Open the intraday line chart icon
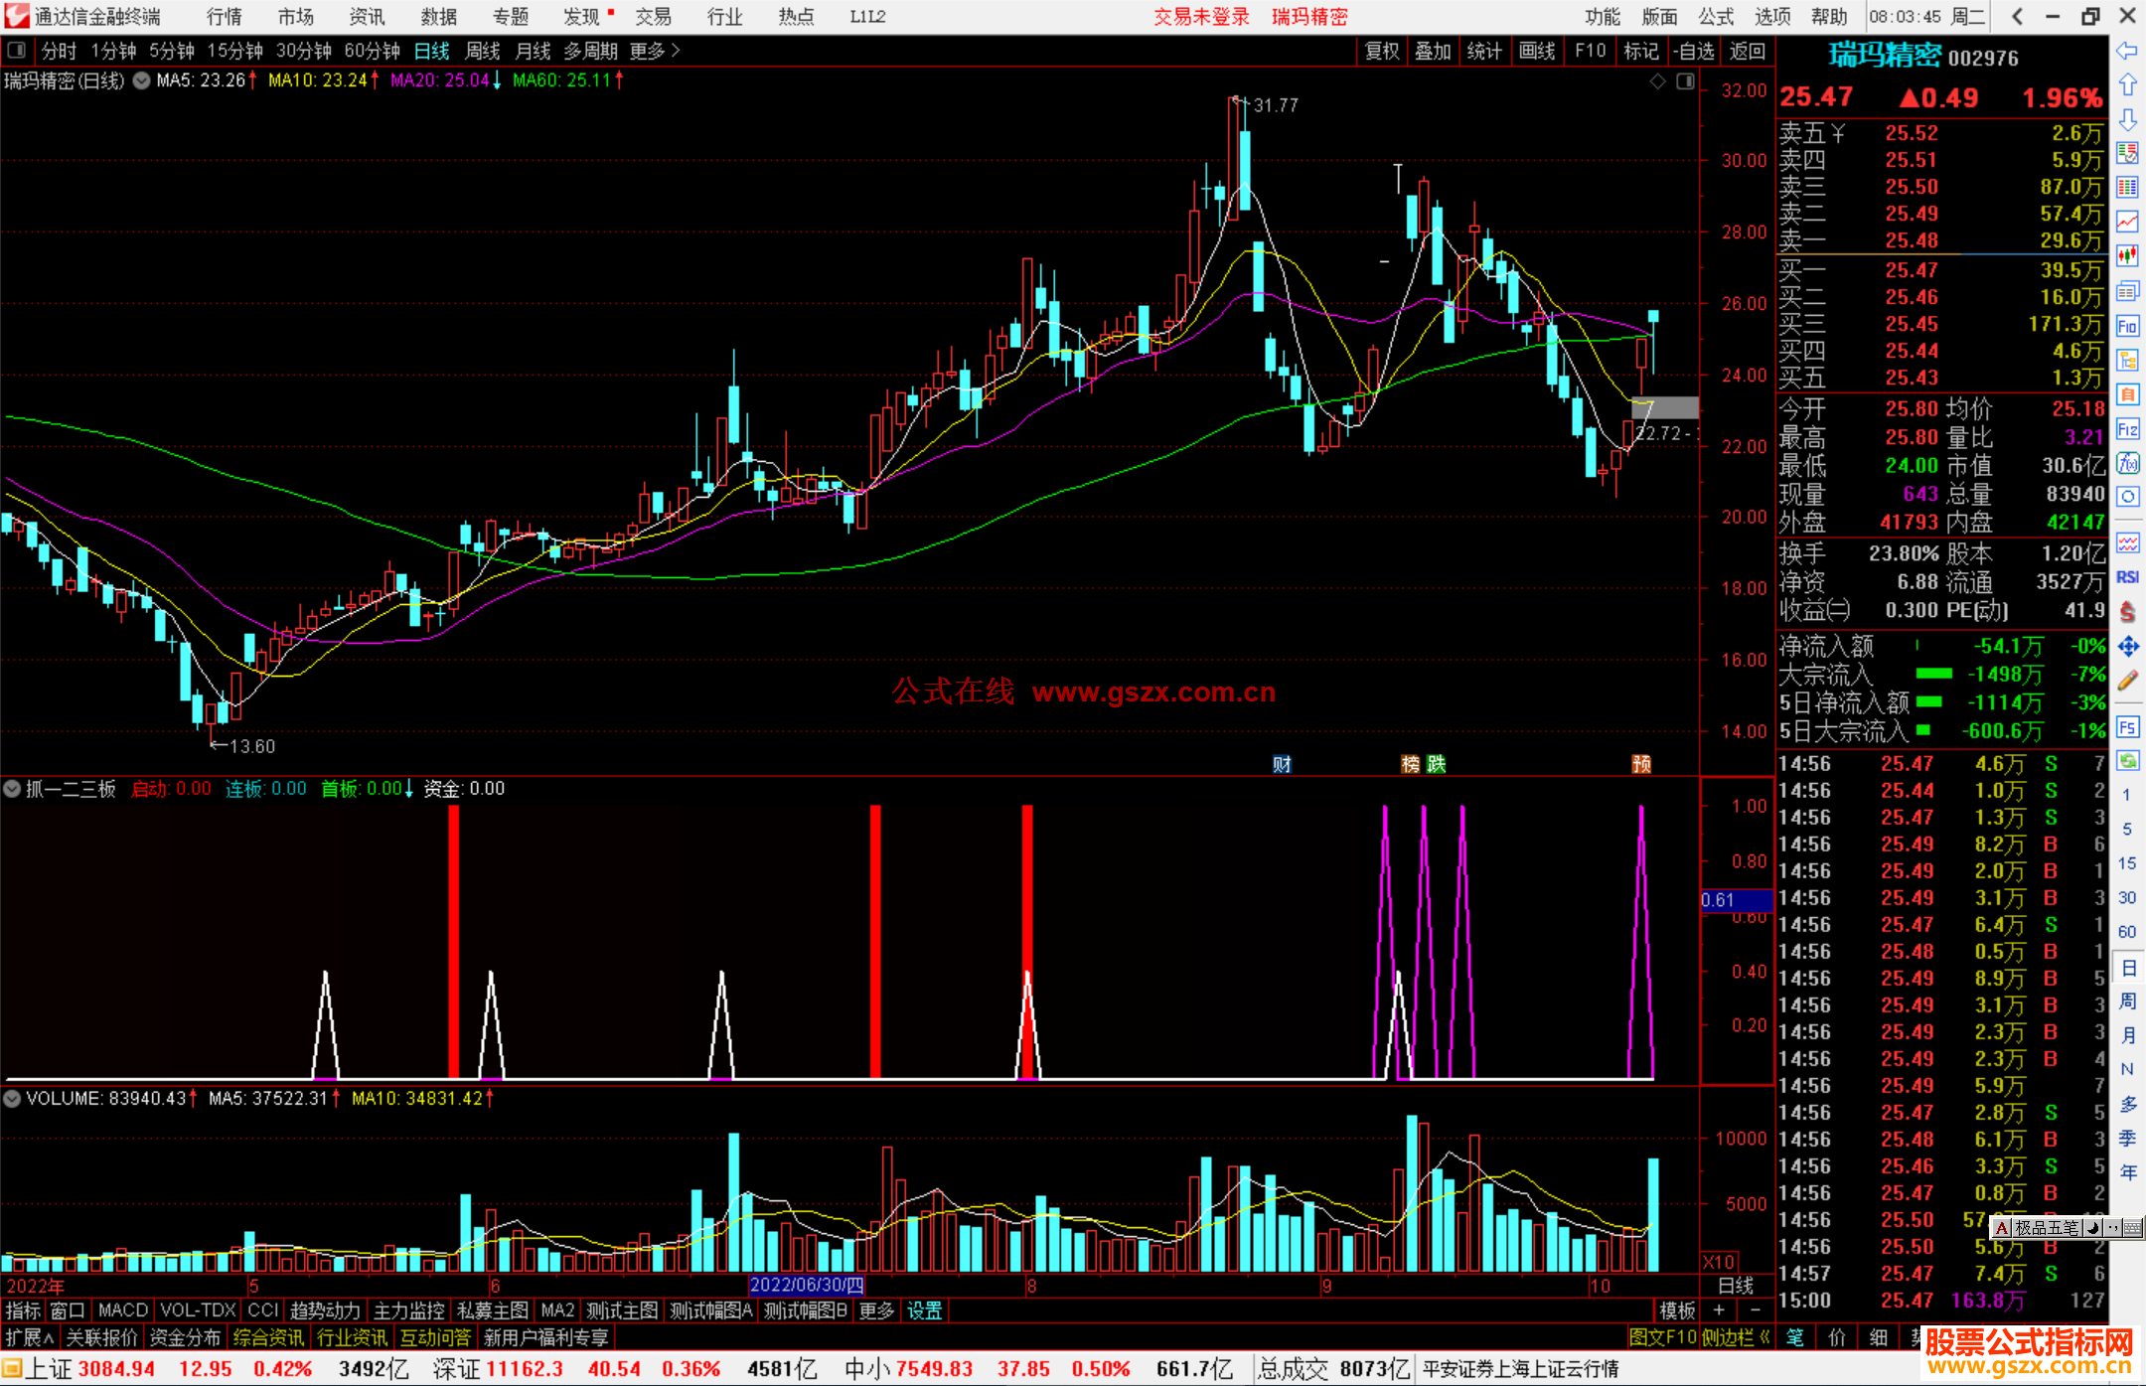The height and width of the screenshot is (1386, 2146). pyautogui.click(x=2127, y=222)
